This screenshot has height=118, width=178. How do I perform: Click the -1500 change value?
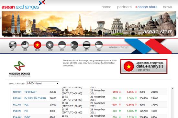click(115, 92)
